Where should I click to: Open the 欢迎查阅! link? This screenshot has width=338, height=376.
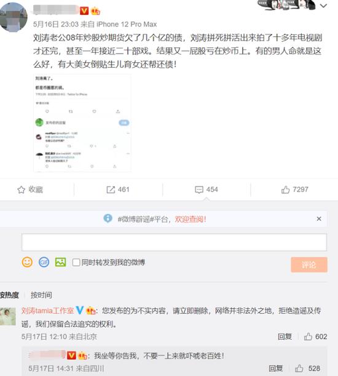(191, 219)
